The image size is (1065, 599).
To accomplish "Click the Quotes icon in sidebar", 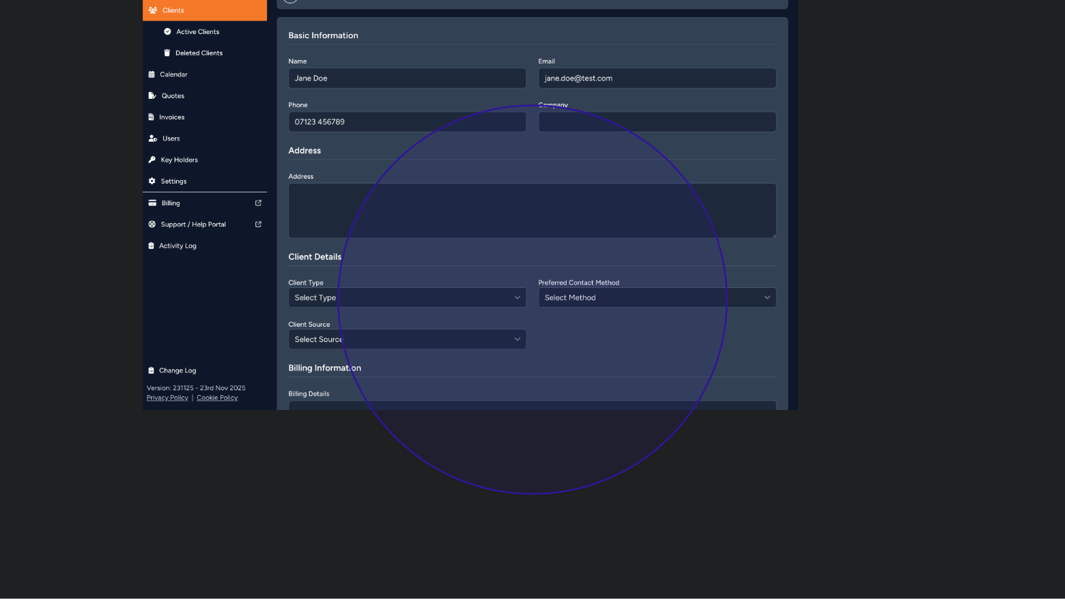I will (152, 96).
